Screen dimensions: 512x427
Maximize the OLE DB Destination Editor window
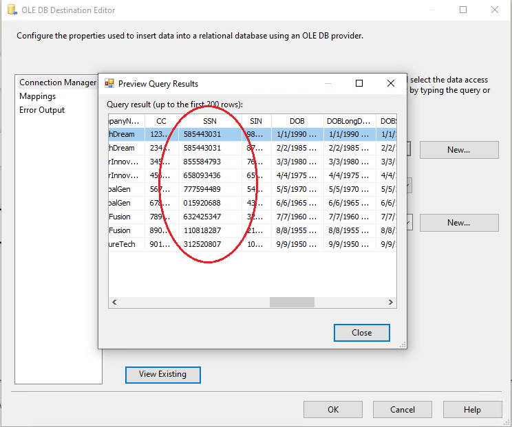pyautogui.click(x=463, y=10)
